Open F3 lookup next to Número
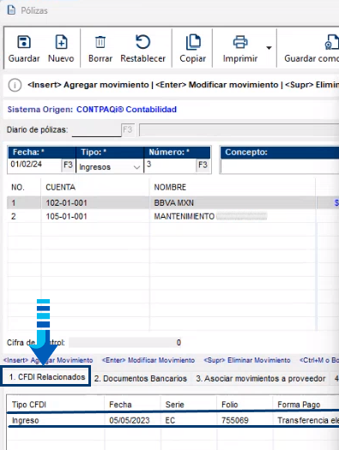The image size is (339, 450). [203, 165]
